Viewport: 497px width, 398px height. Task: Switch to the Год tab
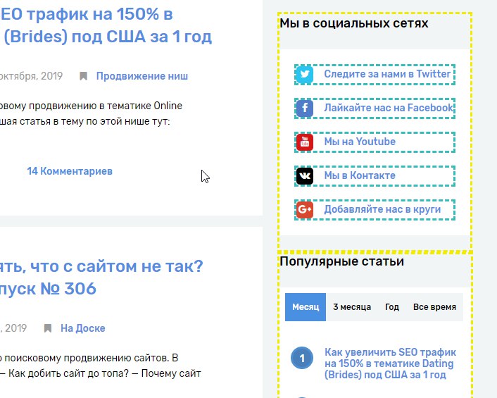coord(392,307)
